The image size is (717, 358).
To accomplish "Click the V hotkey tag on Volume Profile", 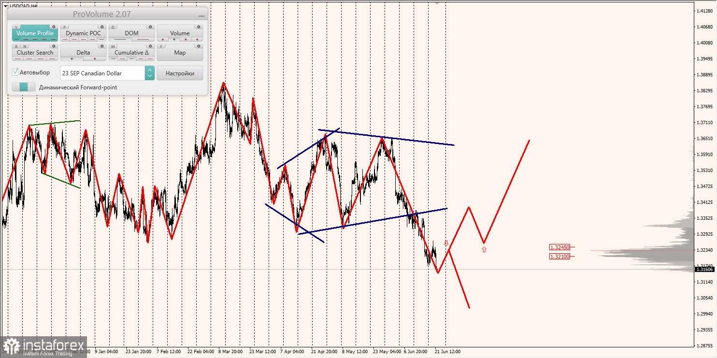I will coord(16,27).
